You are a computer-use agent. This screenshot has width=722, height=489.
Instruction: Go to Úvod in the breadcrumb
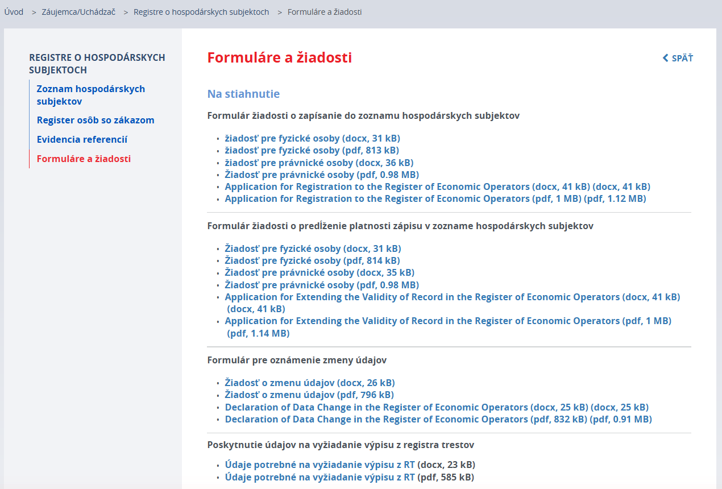pos(14,12)
